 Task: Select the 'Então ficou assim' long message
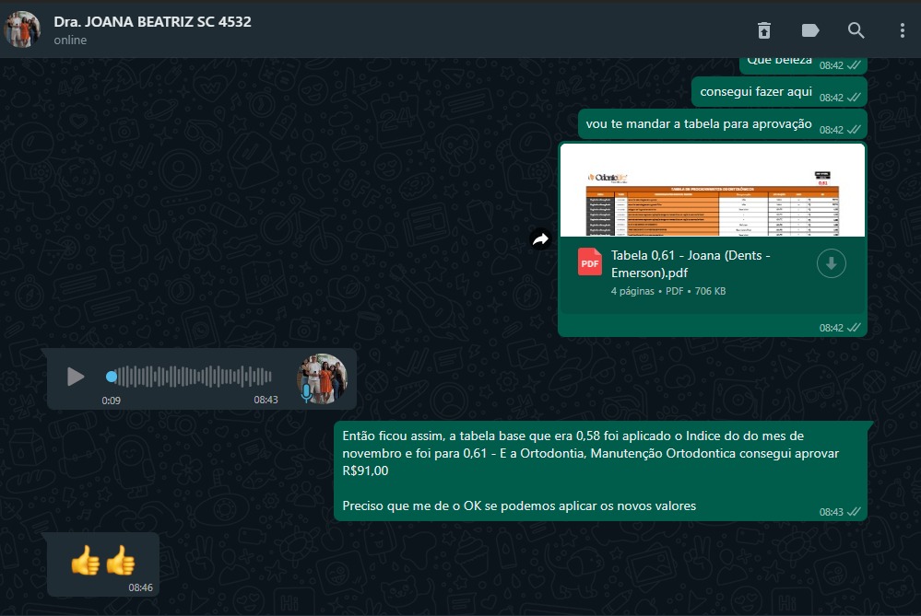(601, 471)
